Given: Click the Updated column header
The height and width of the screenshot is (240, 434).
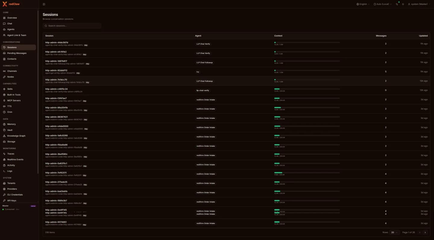Looking at the screenshot, I should 423,36.
